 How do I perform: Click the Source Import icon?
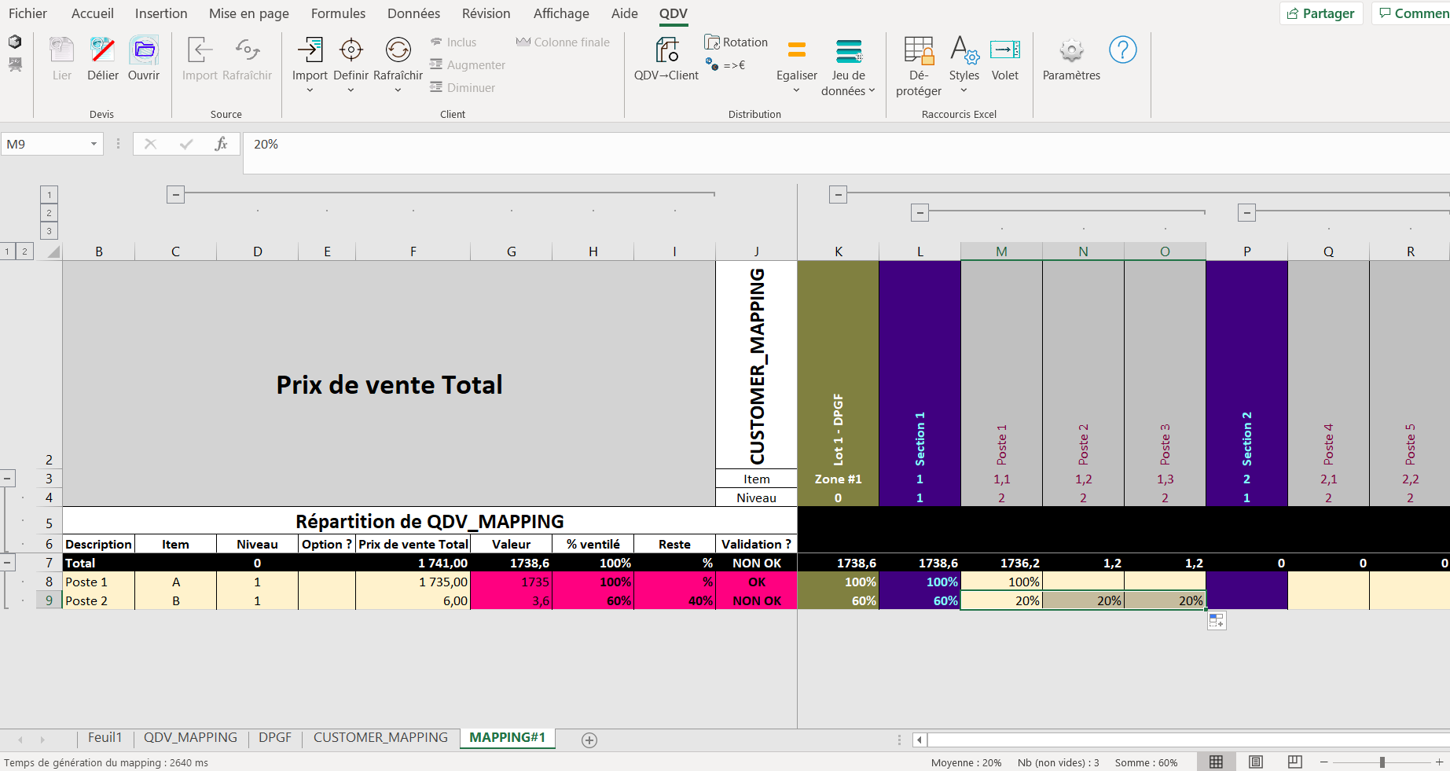click(x=199, y=50)
